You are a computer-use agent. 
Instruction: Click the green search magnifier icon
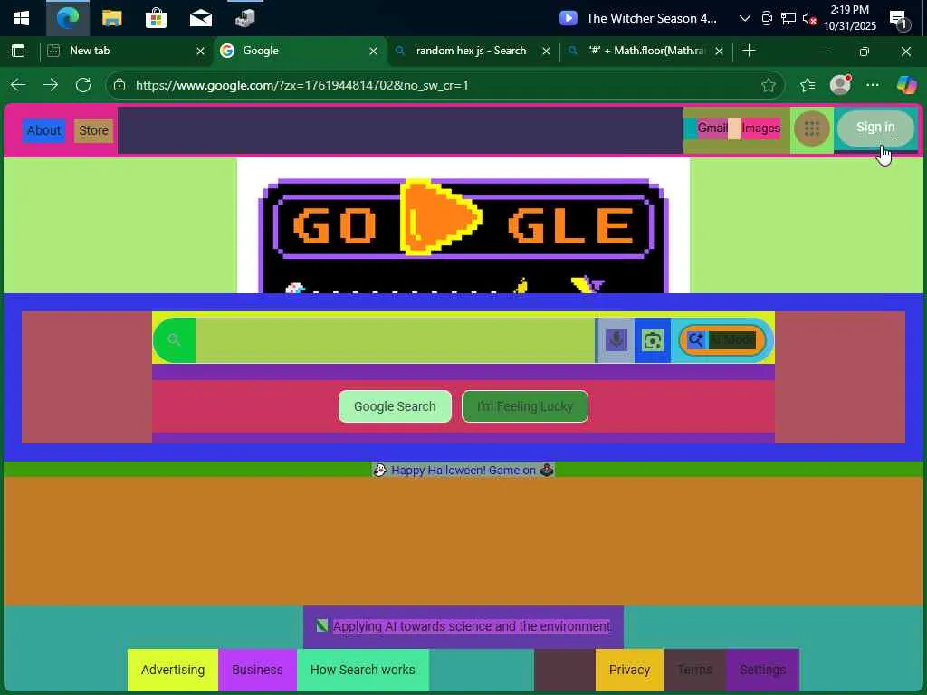(x=174, y=340)
